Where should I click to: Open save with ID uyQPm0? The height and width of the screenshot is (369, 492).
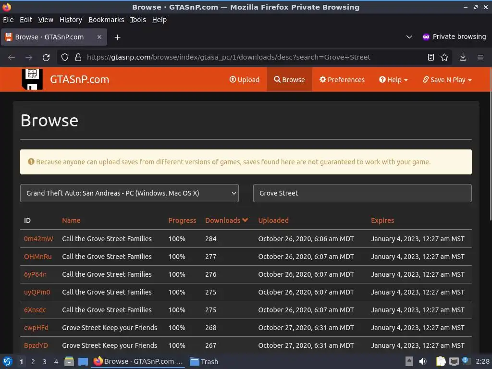[x=37, y=292]
